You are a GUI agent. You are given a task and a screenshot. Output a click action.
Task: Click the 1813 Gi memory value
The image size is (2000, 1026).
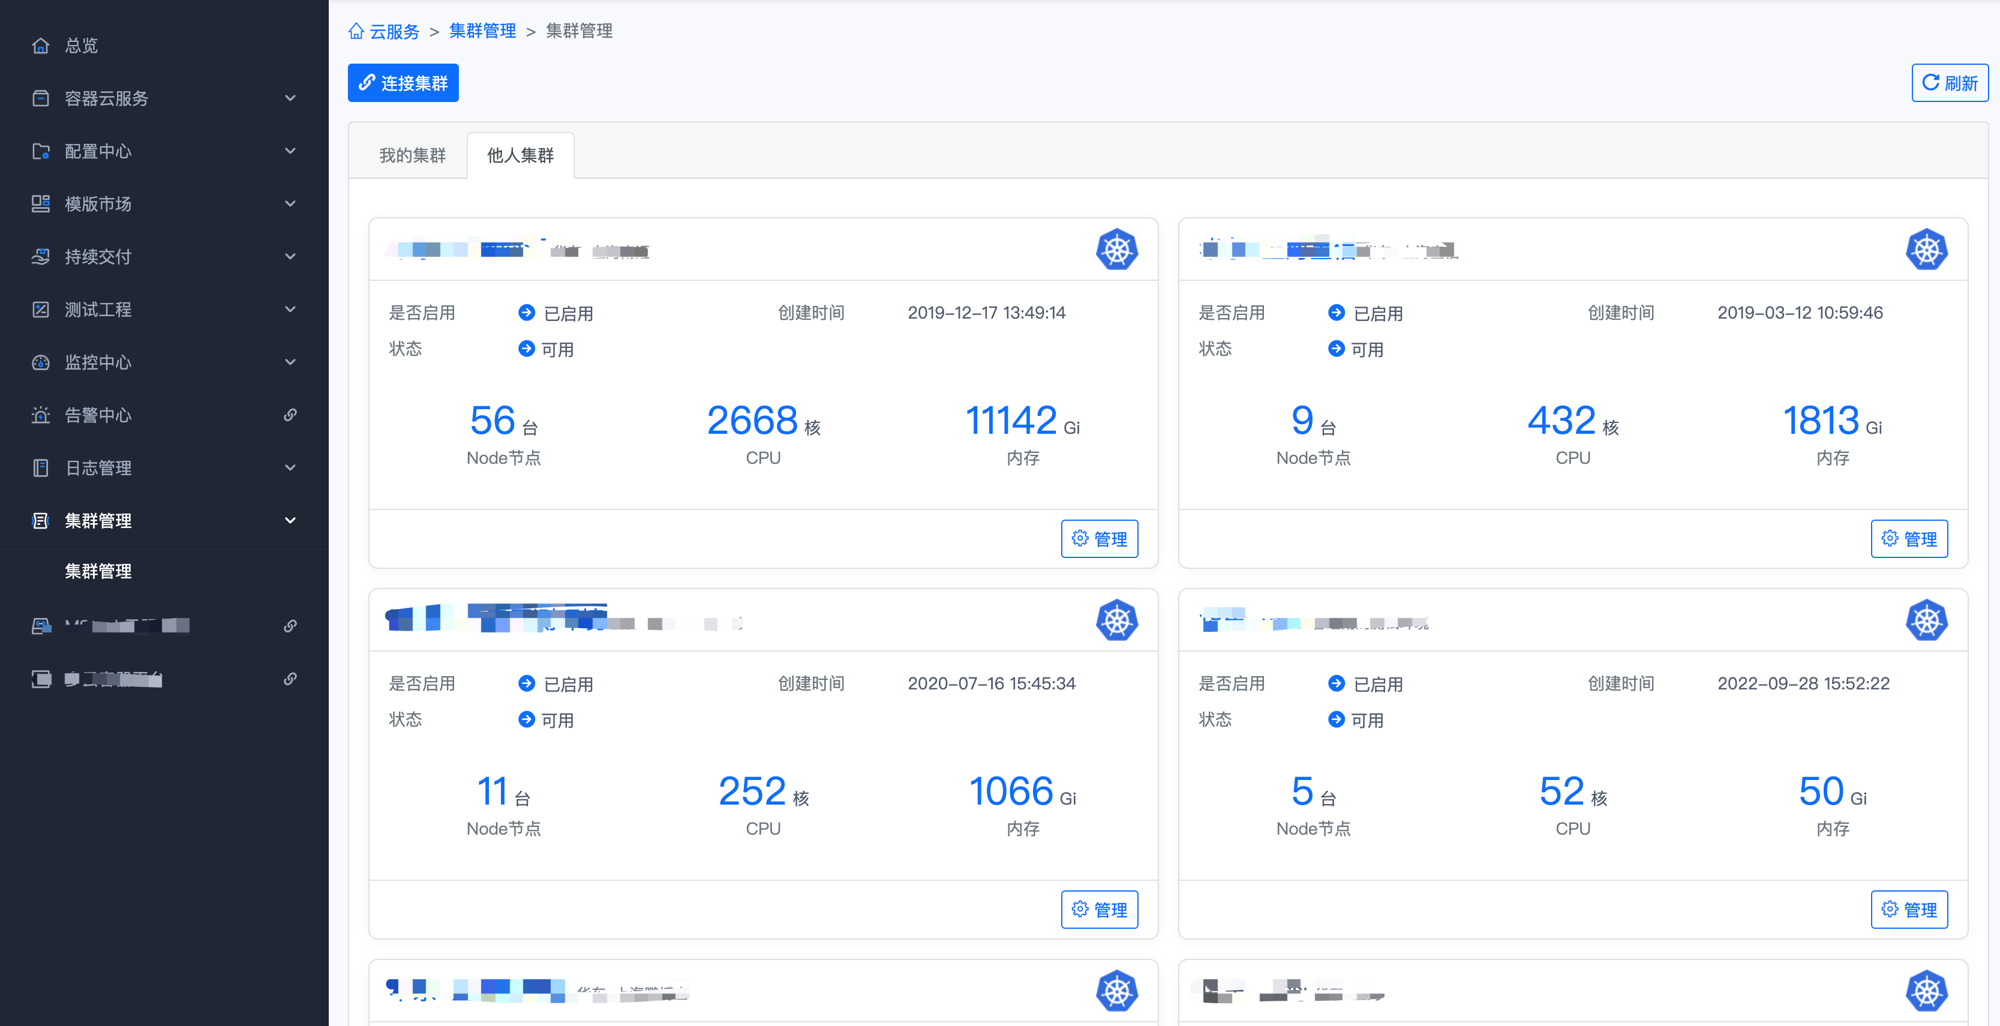(1832, 422)
